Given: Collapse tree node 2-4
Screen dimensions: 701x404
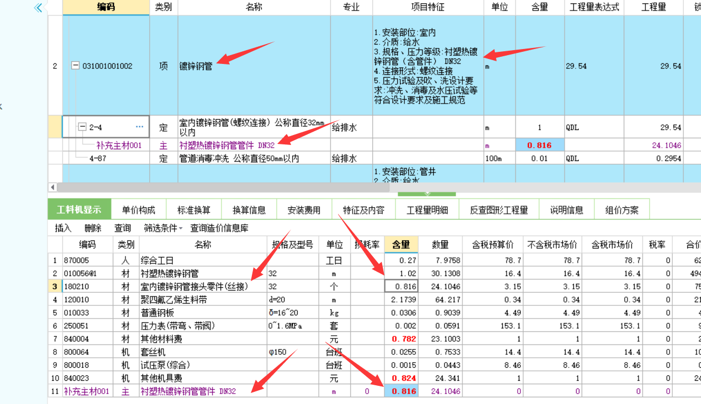Looking at the screenshot, I should tap(83, 127).
